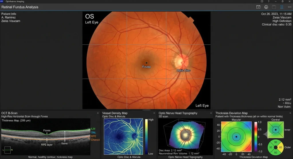
Task: Click the Central Inner sector thickness map
Action: 276,130
